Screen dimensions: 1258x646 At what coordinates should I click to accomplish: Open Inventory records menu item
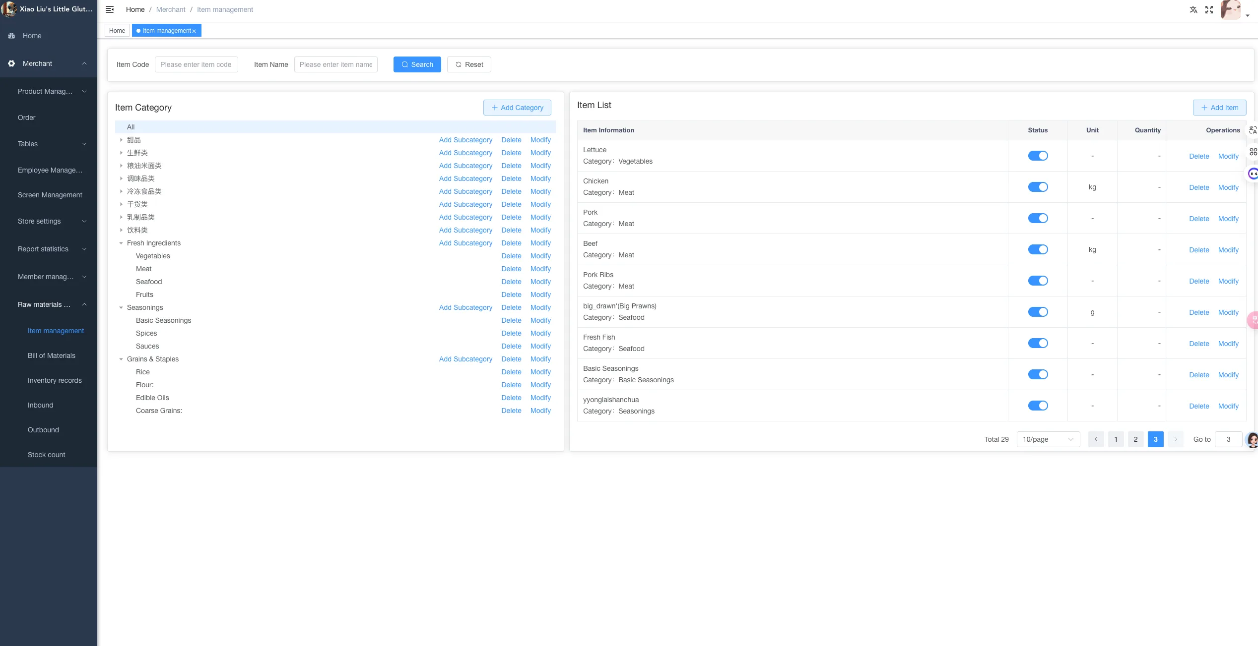point(55,380)
